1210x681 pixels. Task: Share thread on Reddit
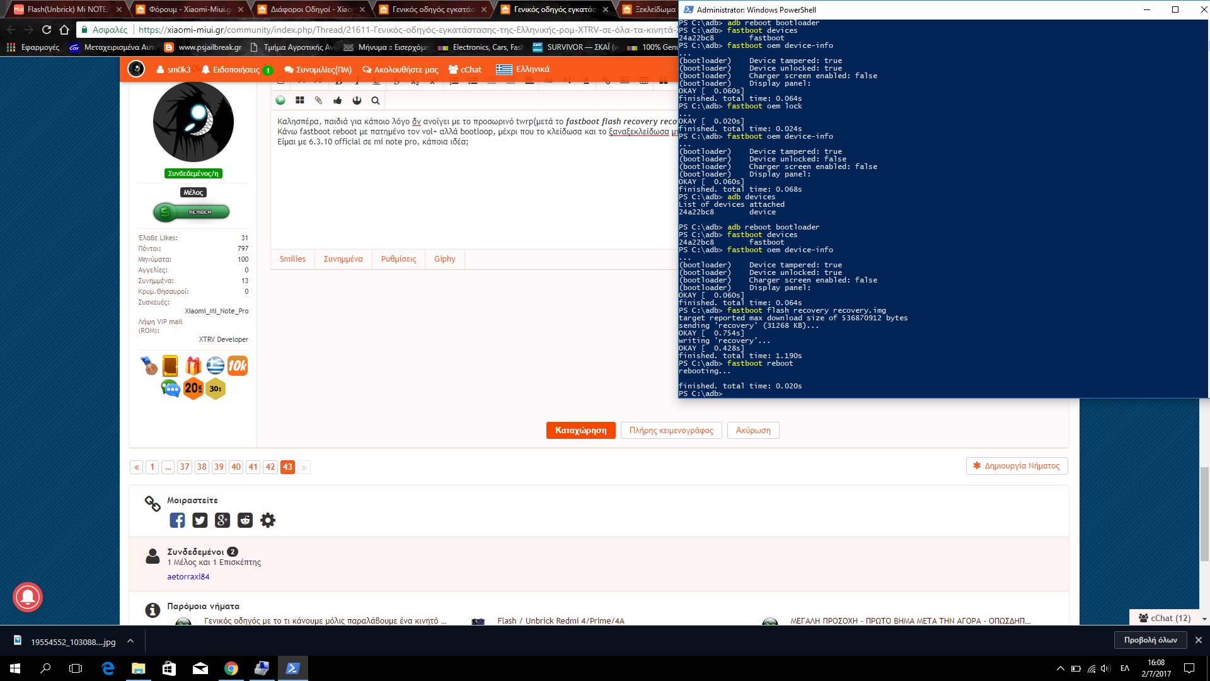(245, 520)
